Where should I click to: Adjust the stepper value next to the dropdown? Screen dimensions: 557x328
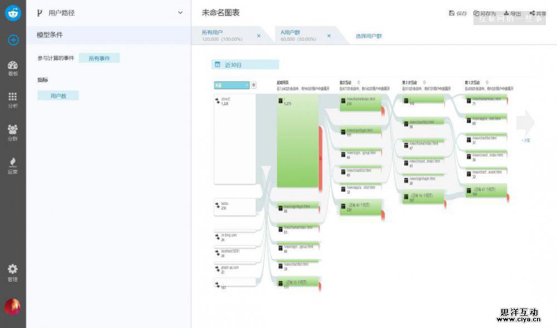click(253, 85)
